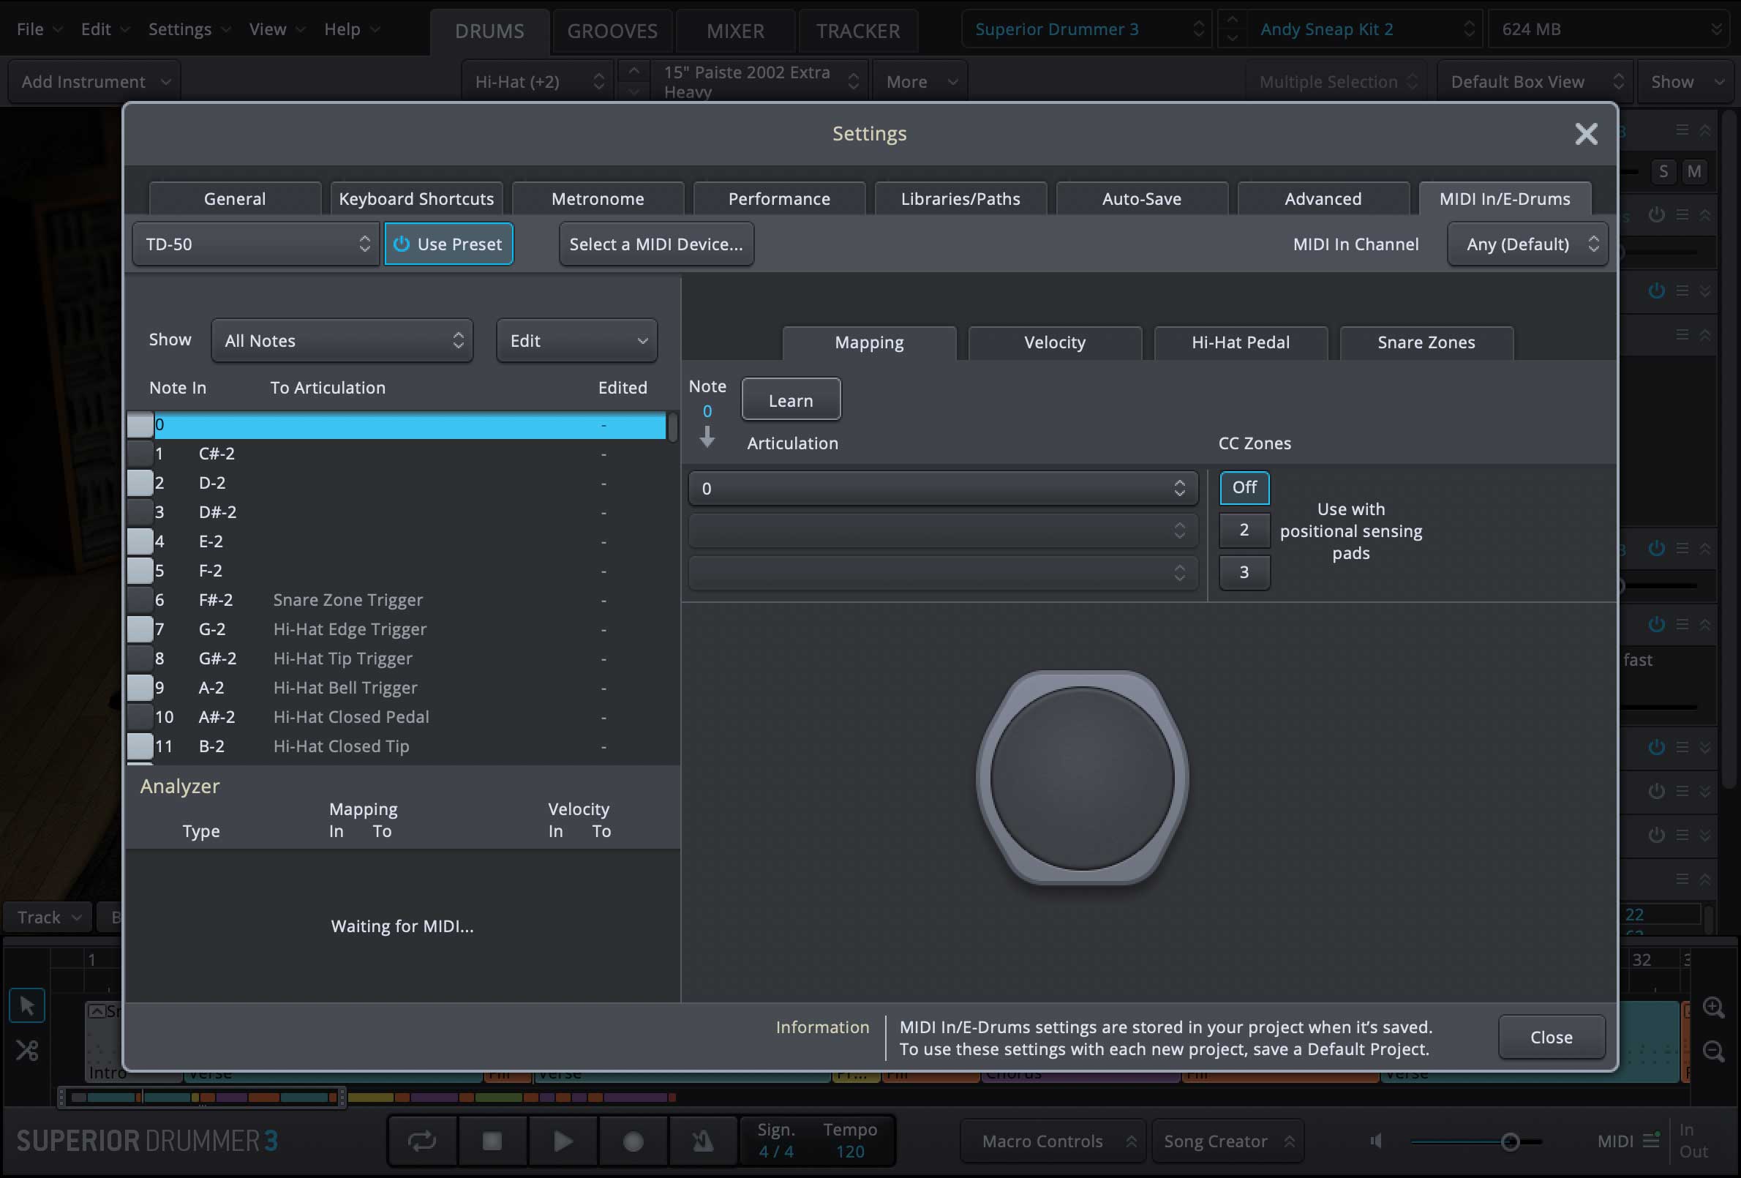Toggle the Use Preset power button
Screen dimensions: 1741x1178
(448, 244)
